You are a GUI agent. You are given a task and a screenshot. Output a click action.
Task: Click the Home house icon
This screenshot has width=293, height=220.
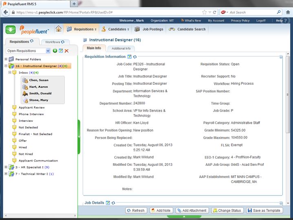tap(59, 29)
